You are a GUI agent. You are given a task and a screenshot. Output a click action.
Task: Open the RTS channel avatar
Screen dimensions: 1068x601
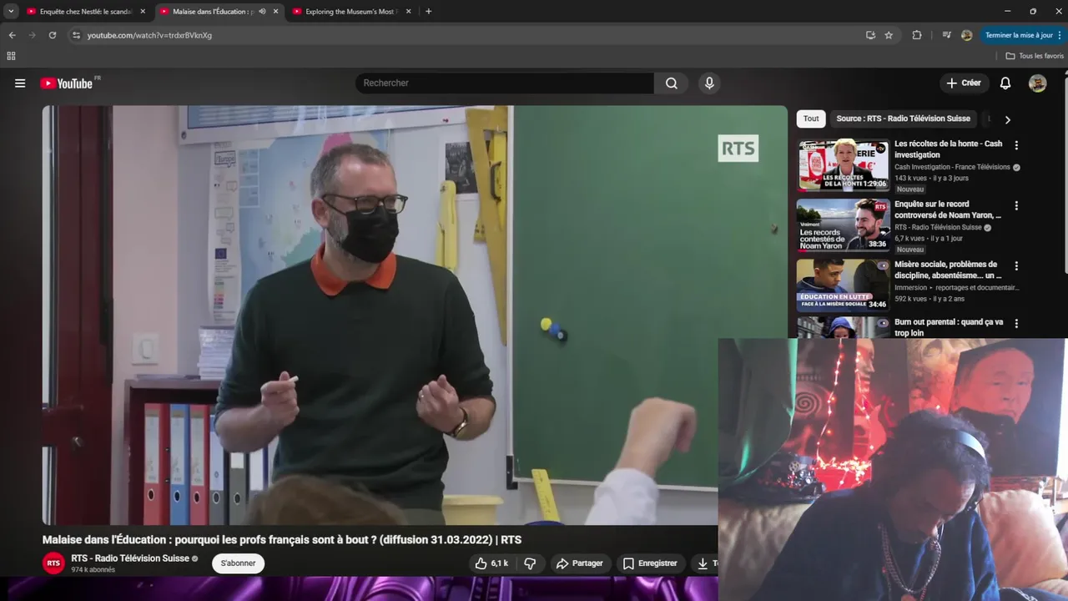(53, 563)
